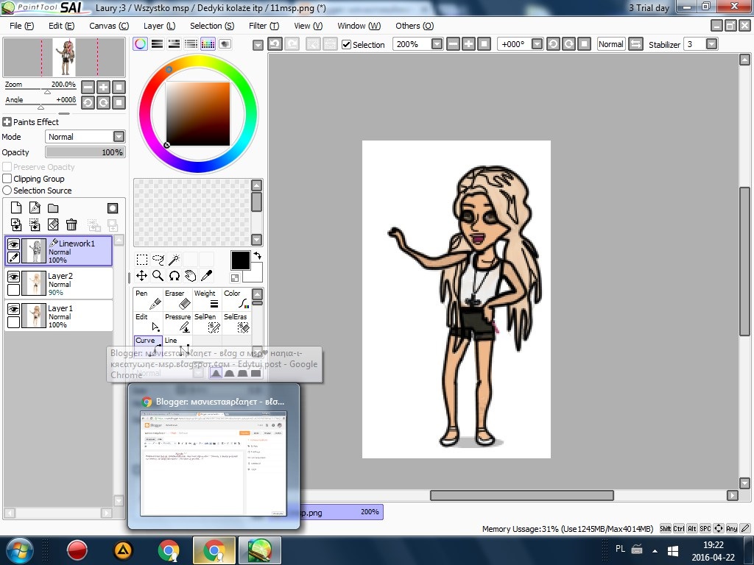Screen dimensions: 754x565
Task: Activate the Rotate view tool
Action: tap(174, 276)
